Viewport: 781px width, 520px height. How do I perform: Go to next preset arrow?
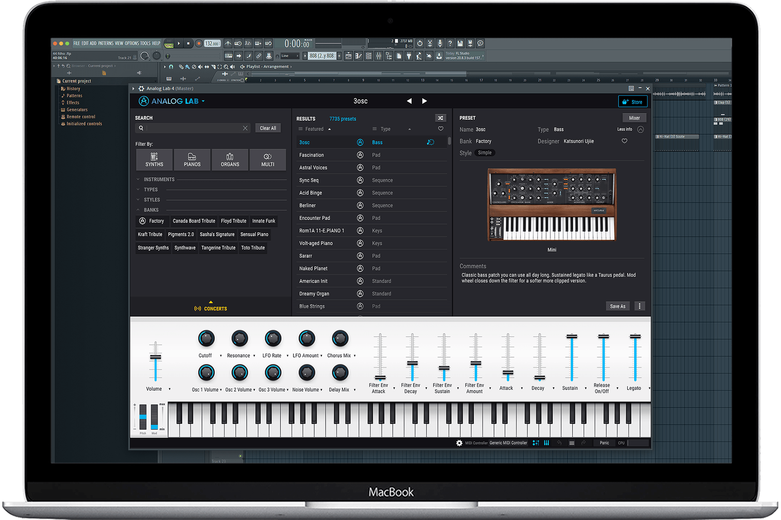tap(424, 101)
